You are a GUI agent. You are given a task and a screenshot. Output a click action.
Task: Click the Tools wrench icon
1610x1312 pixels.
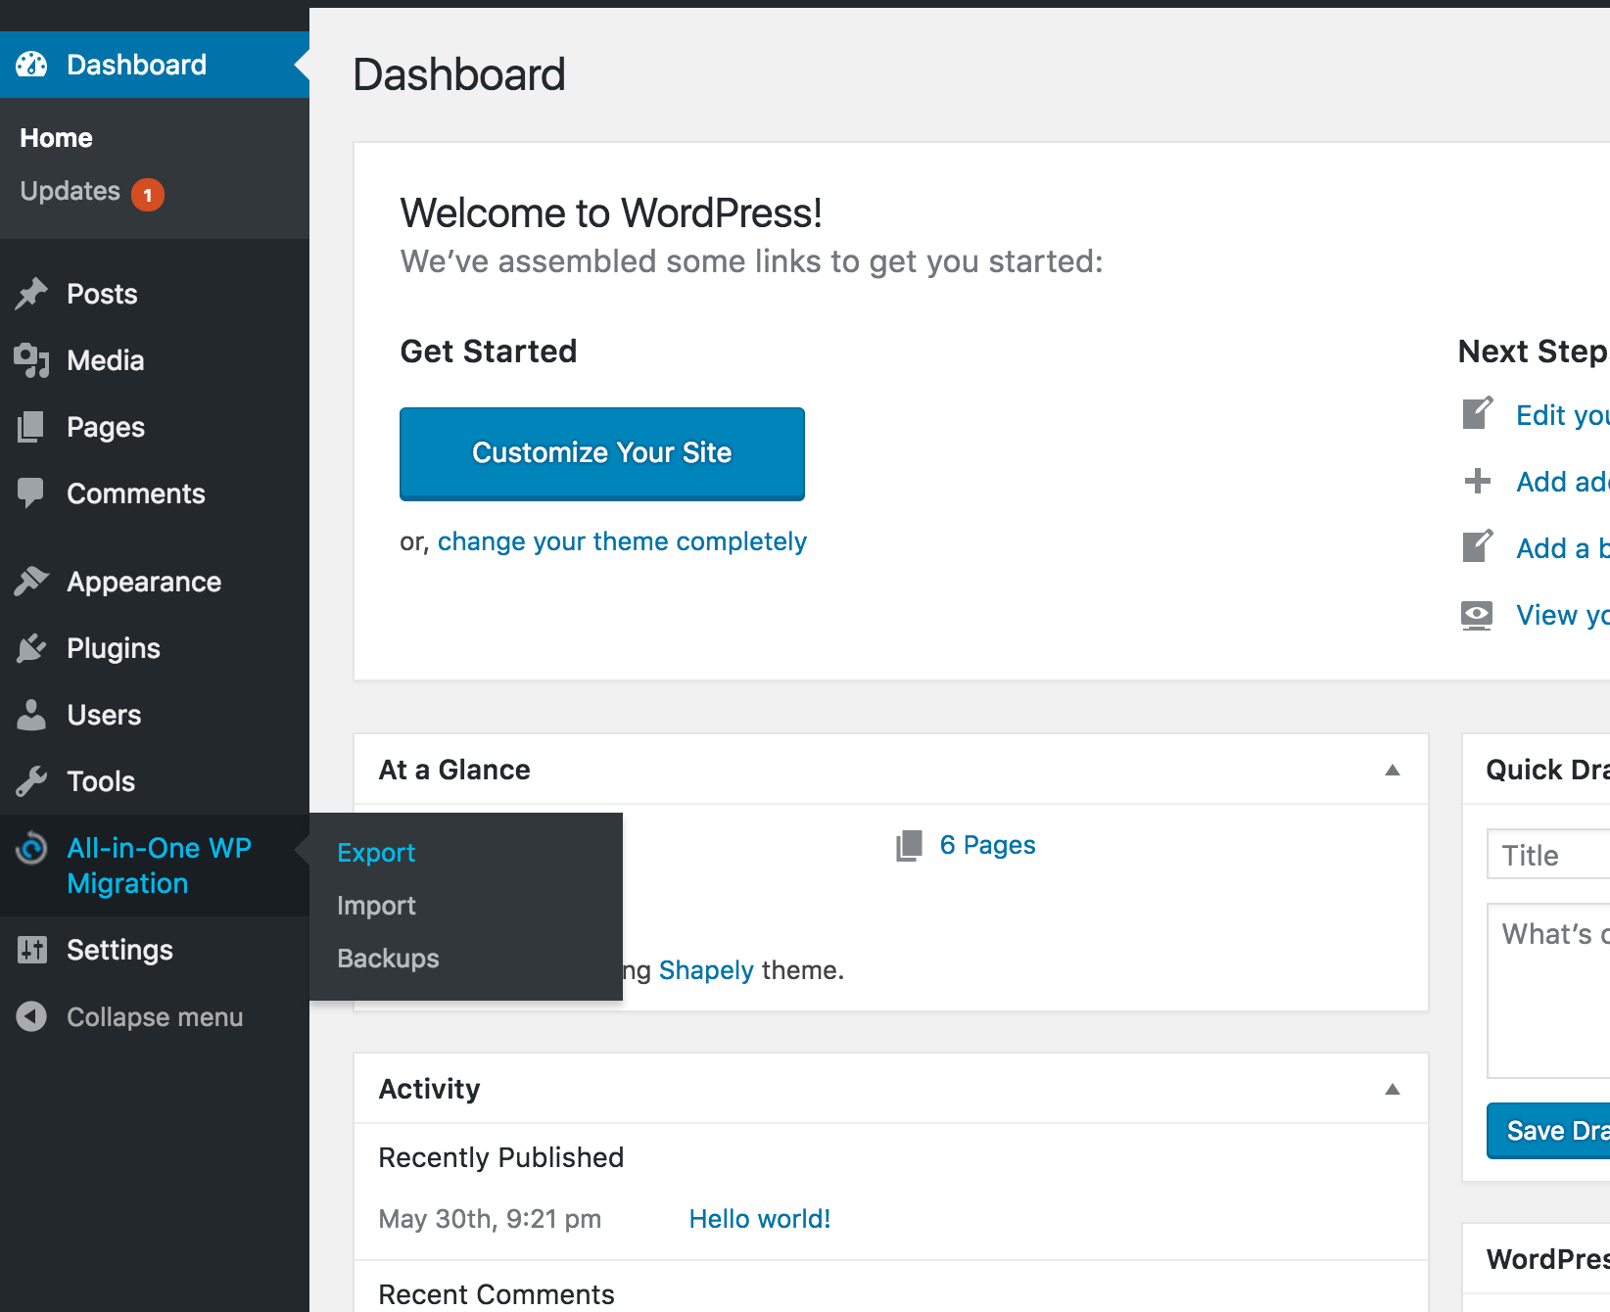(x=31, y=781)
